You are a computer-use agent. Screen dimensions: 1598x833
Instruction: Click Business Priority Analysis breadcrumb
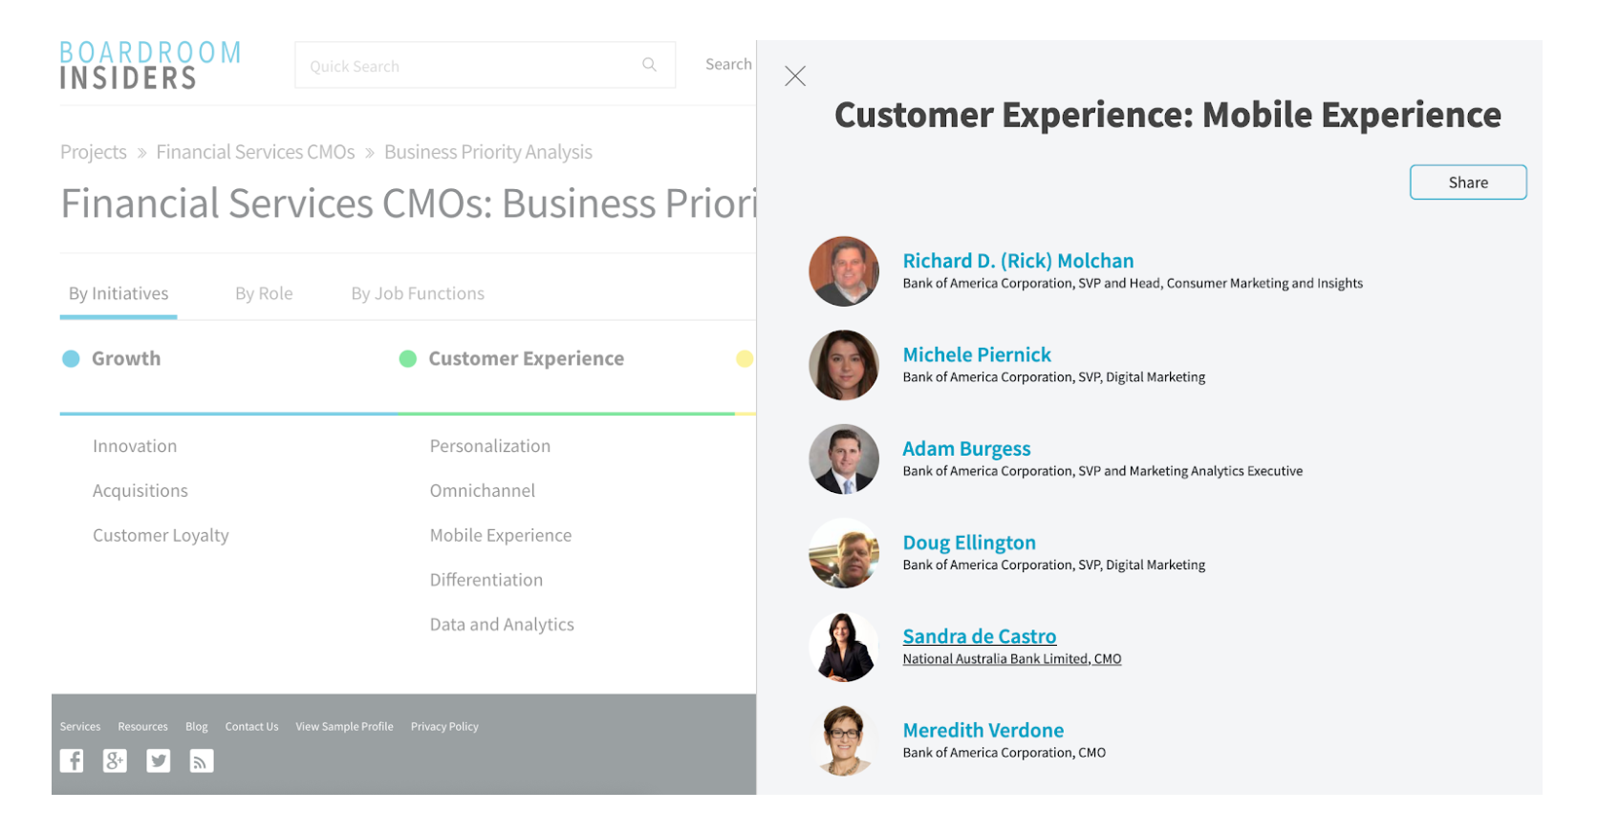488,152
